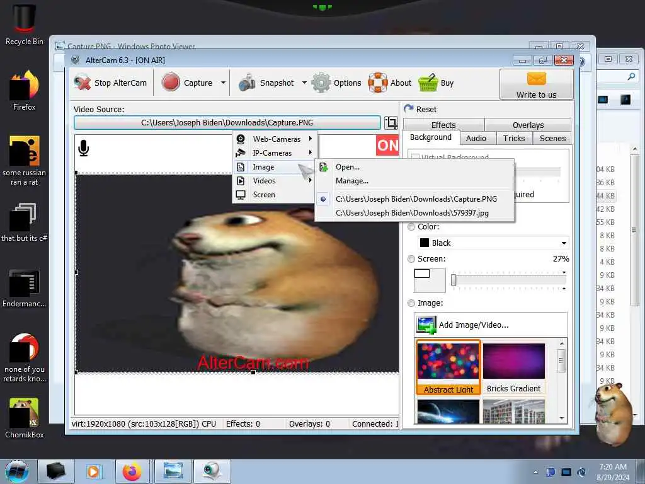
Task: Select the Image background radio button
Action: [411, 303]
